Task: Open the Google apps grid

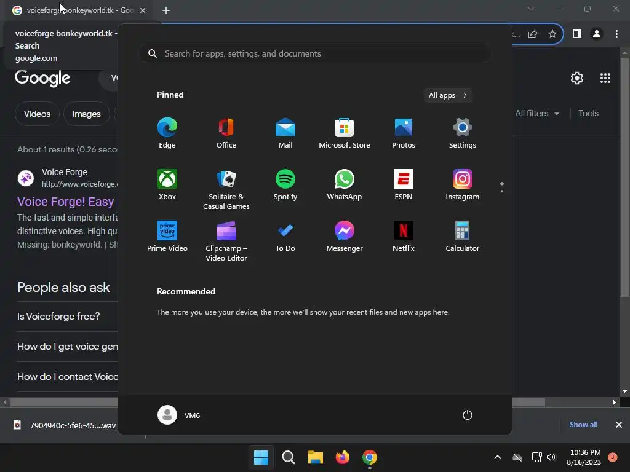Action: (x=605, y=78)
